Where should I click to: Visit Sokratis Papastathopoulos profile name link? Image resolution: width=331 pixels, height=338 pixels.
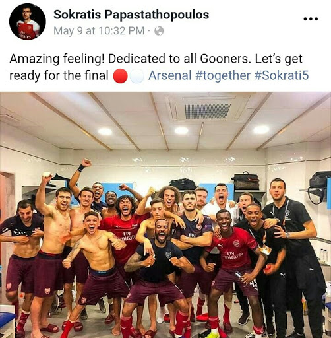coord(131,15)
